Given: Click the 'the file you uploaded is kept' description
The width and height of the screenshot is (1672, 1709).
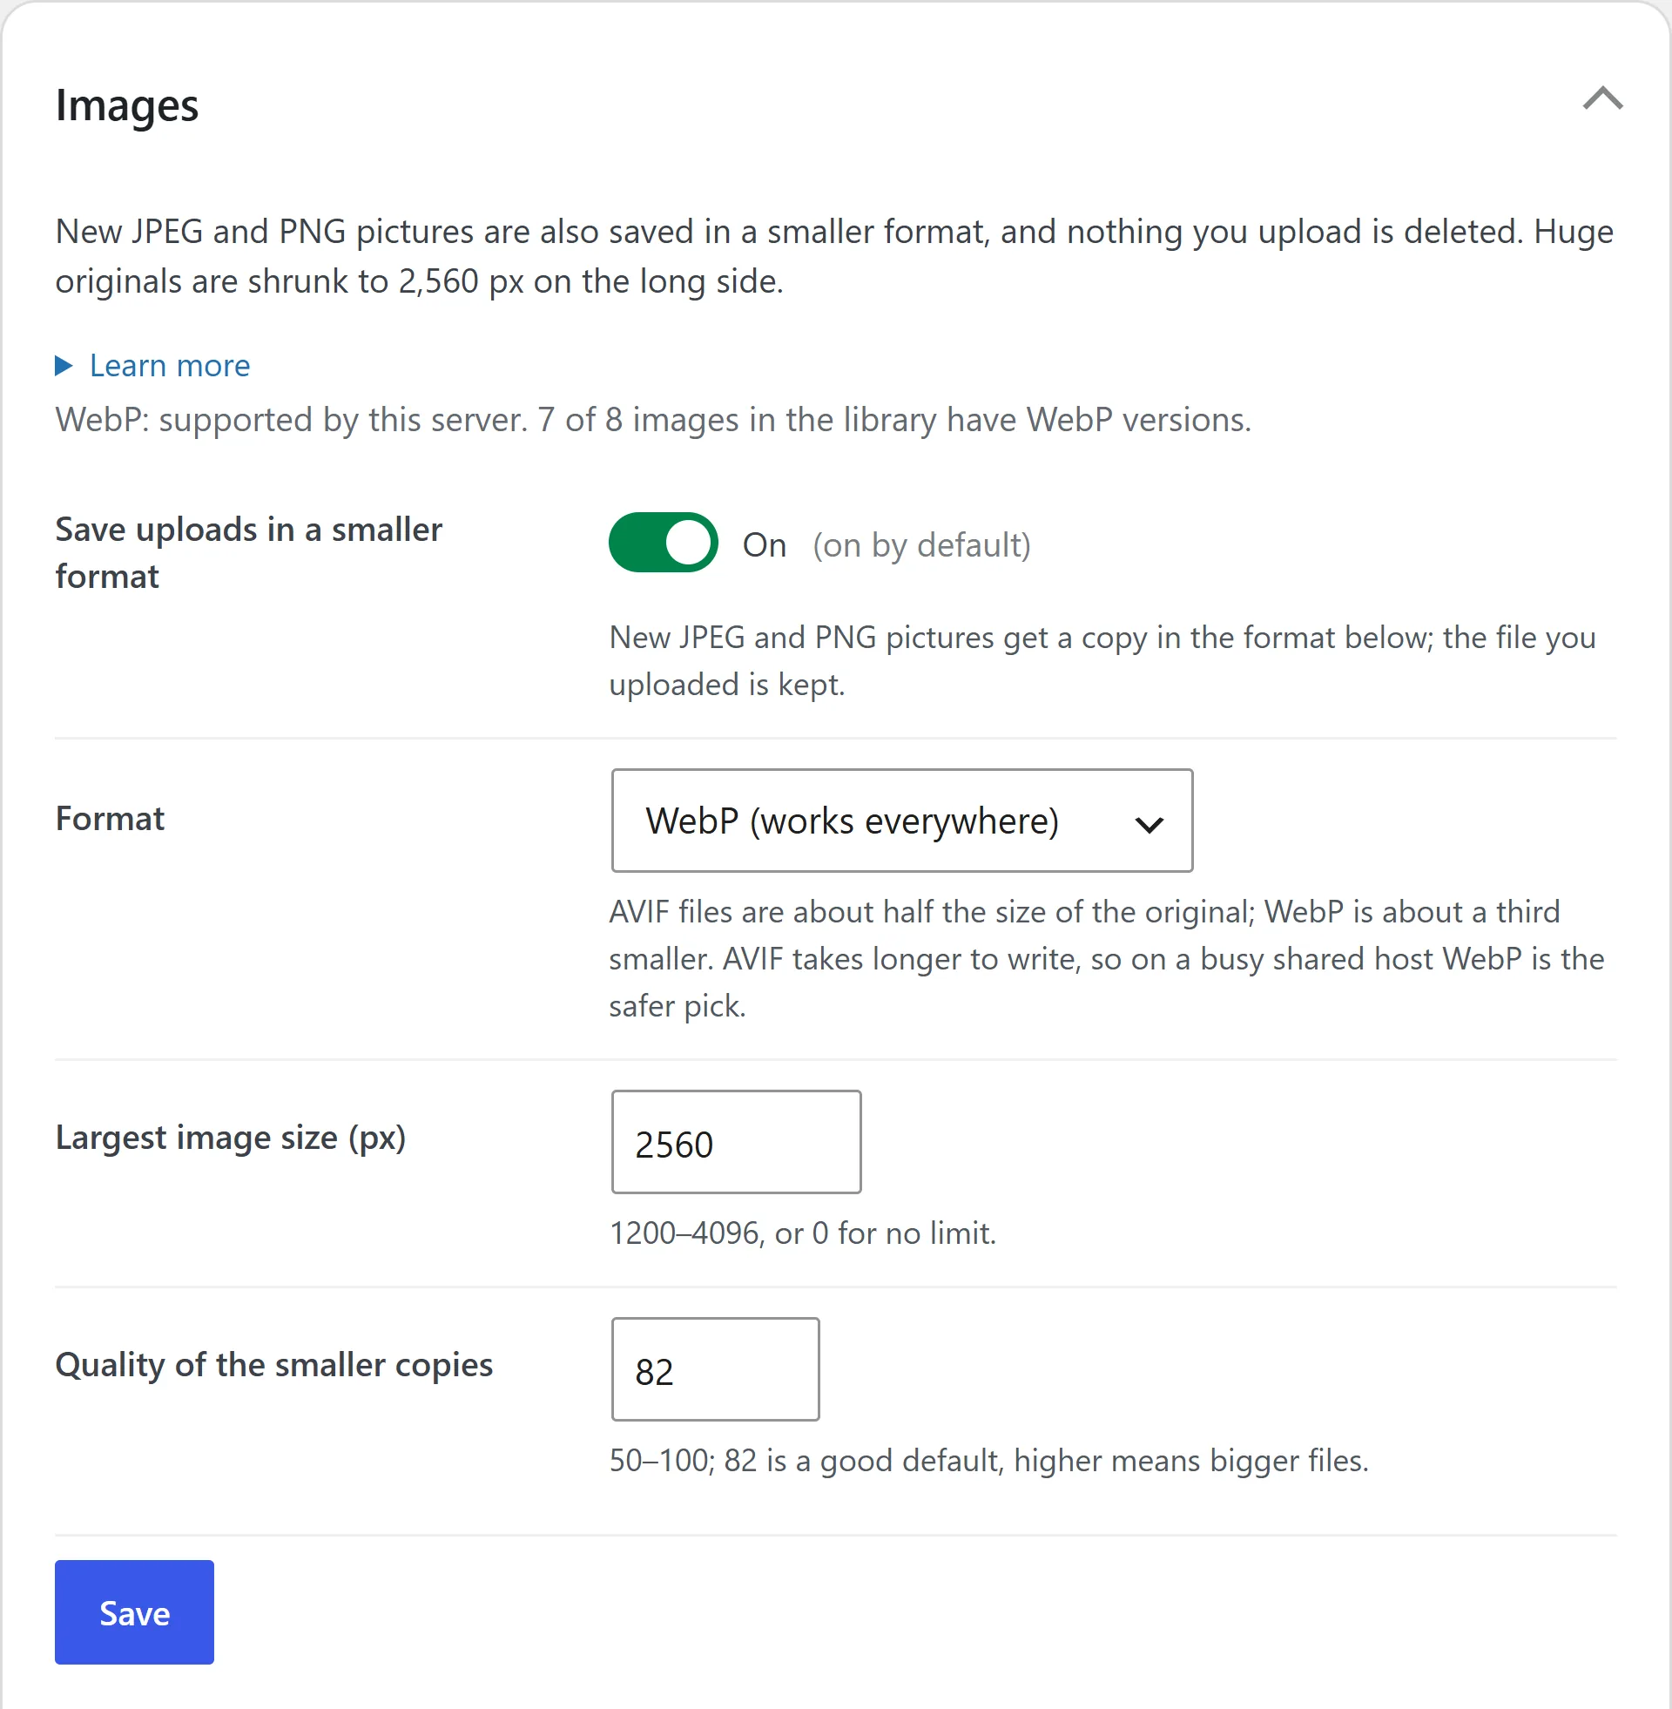Looking at the screenshot, I should [x=1102, y=660].
